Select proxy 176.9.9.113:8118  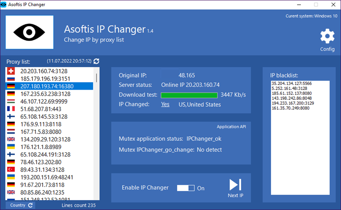(x=49, y=124)
